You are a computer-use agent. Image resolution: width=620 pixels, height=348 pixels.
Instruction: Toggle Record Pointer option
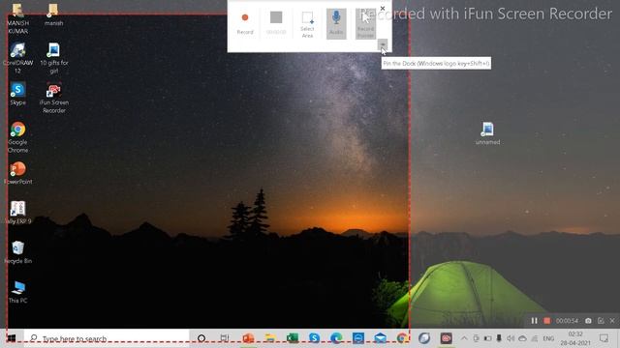point(365,23)
